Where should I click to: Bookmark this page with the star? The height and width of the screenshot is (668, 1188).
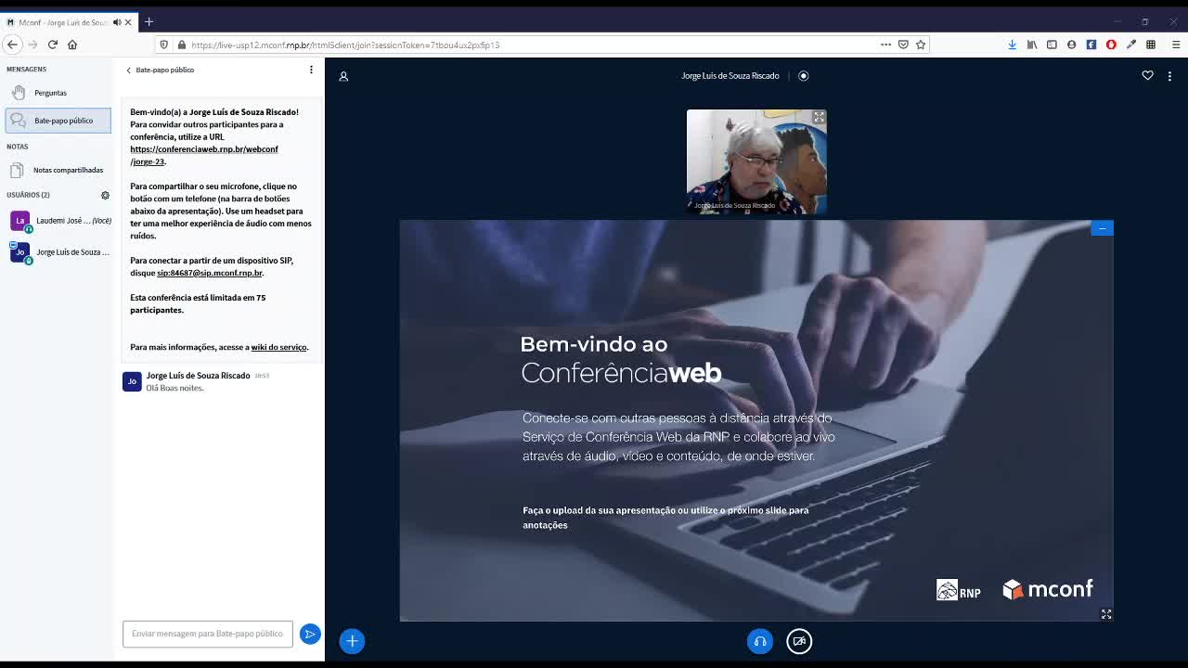click(x=921, y=45)
